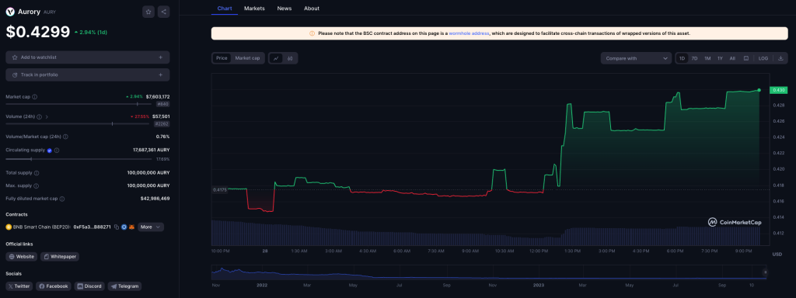Download chart data via download icon
The width and height of the screenshot is (796, 298).
[780, 58]
